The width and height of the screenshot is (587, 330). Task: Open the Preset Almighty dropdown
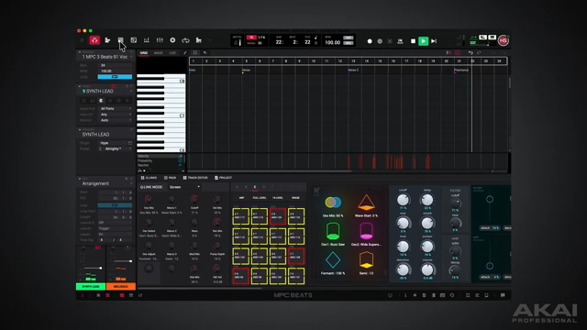pyautogui.click(x=117, y=148)
